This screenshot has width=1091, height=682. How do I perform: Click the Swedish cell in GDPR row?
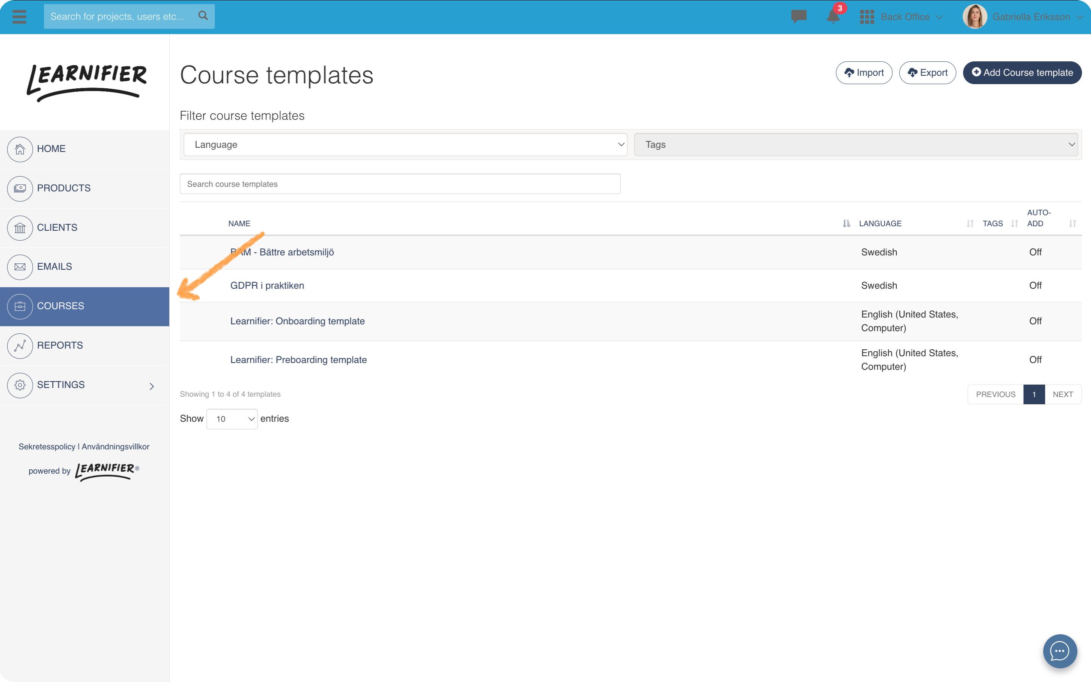click(879, 286)
